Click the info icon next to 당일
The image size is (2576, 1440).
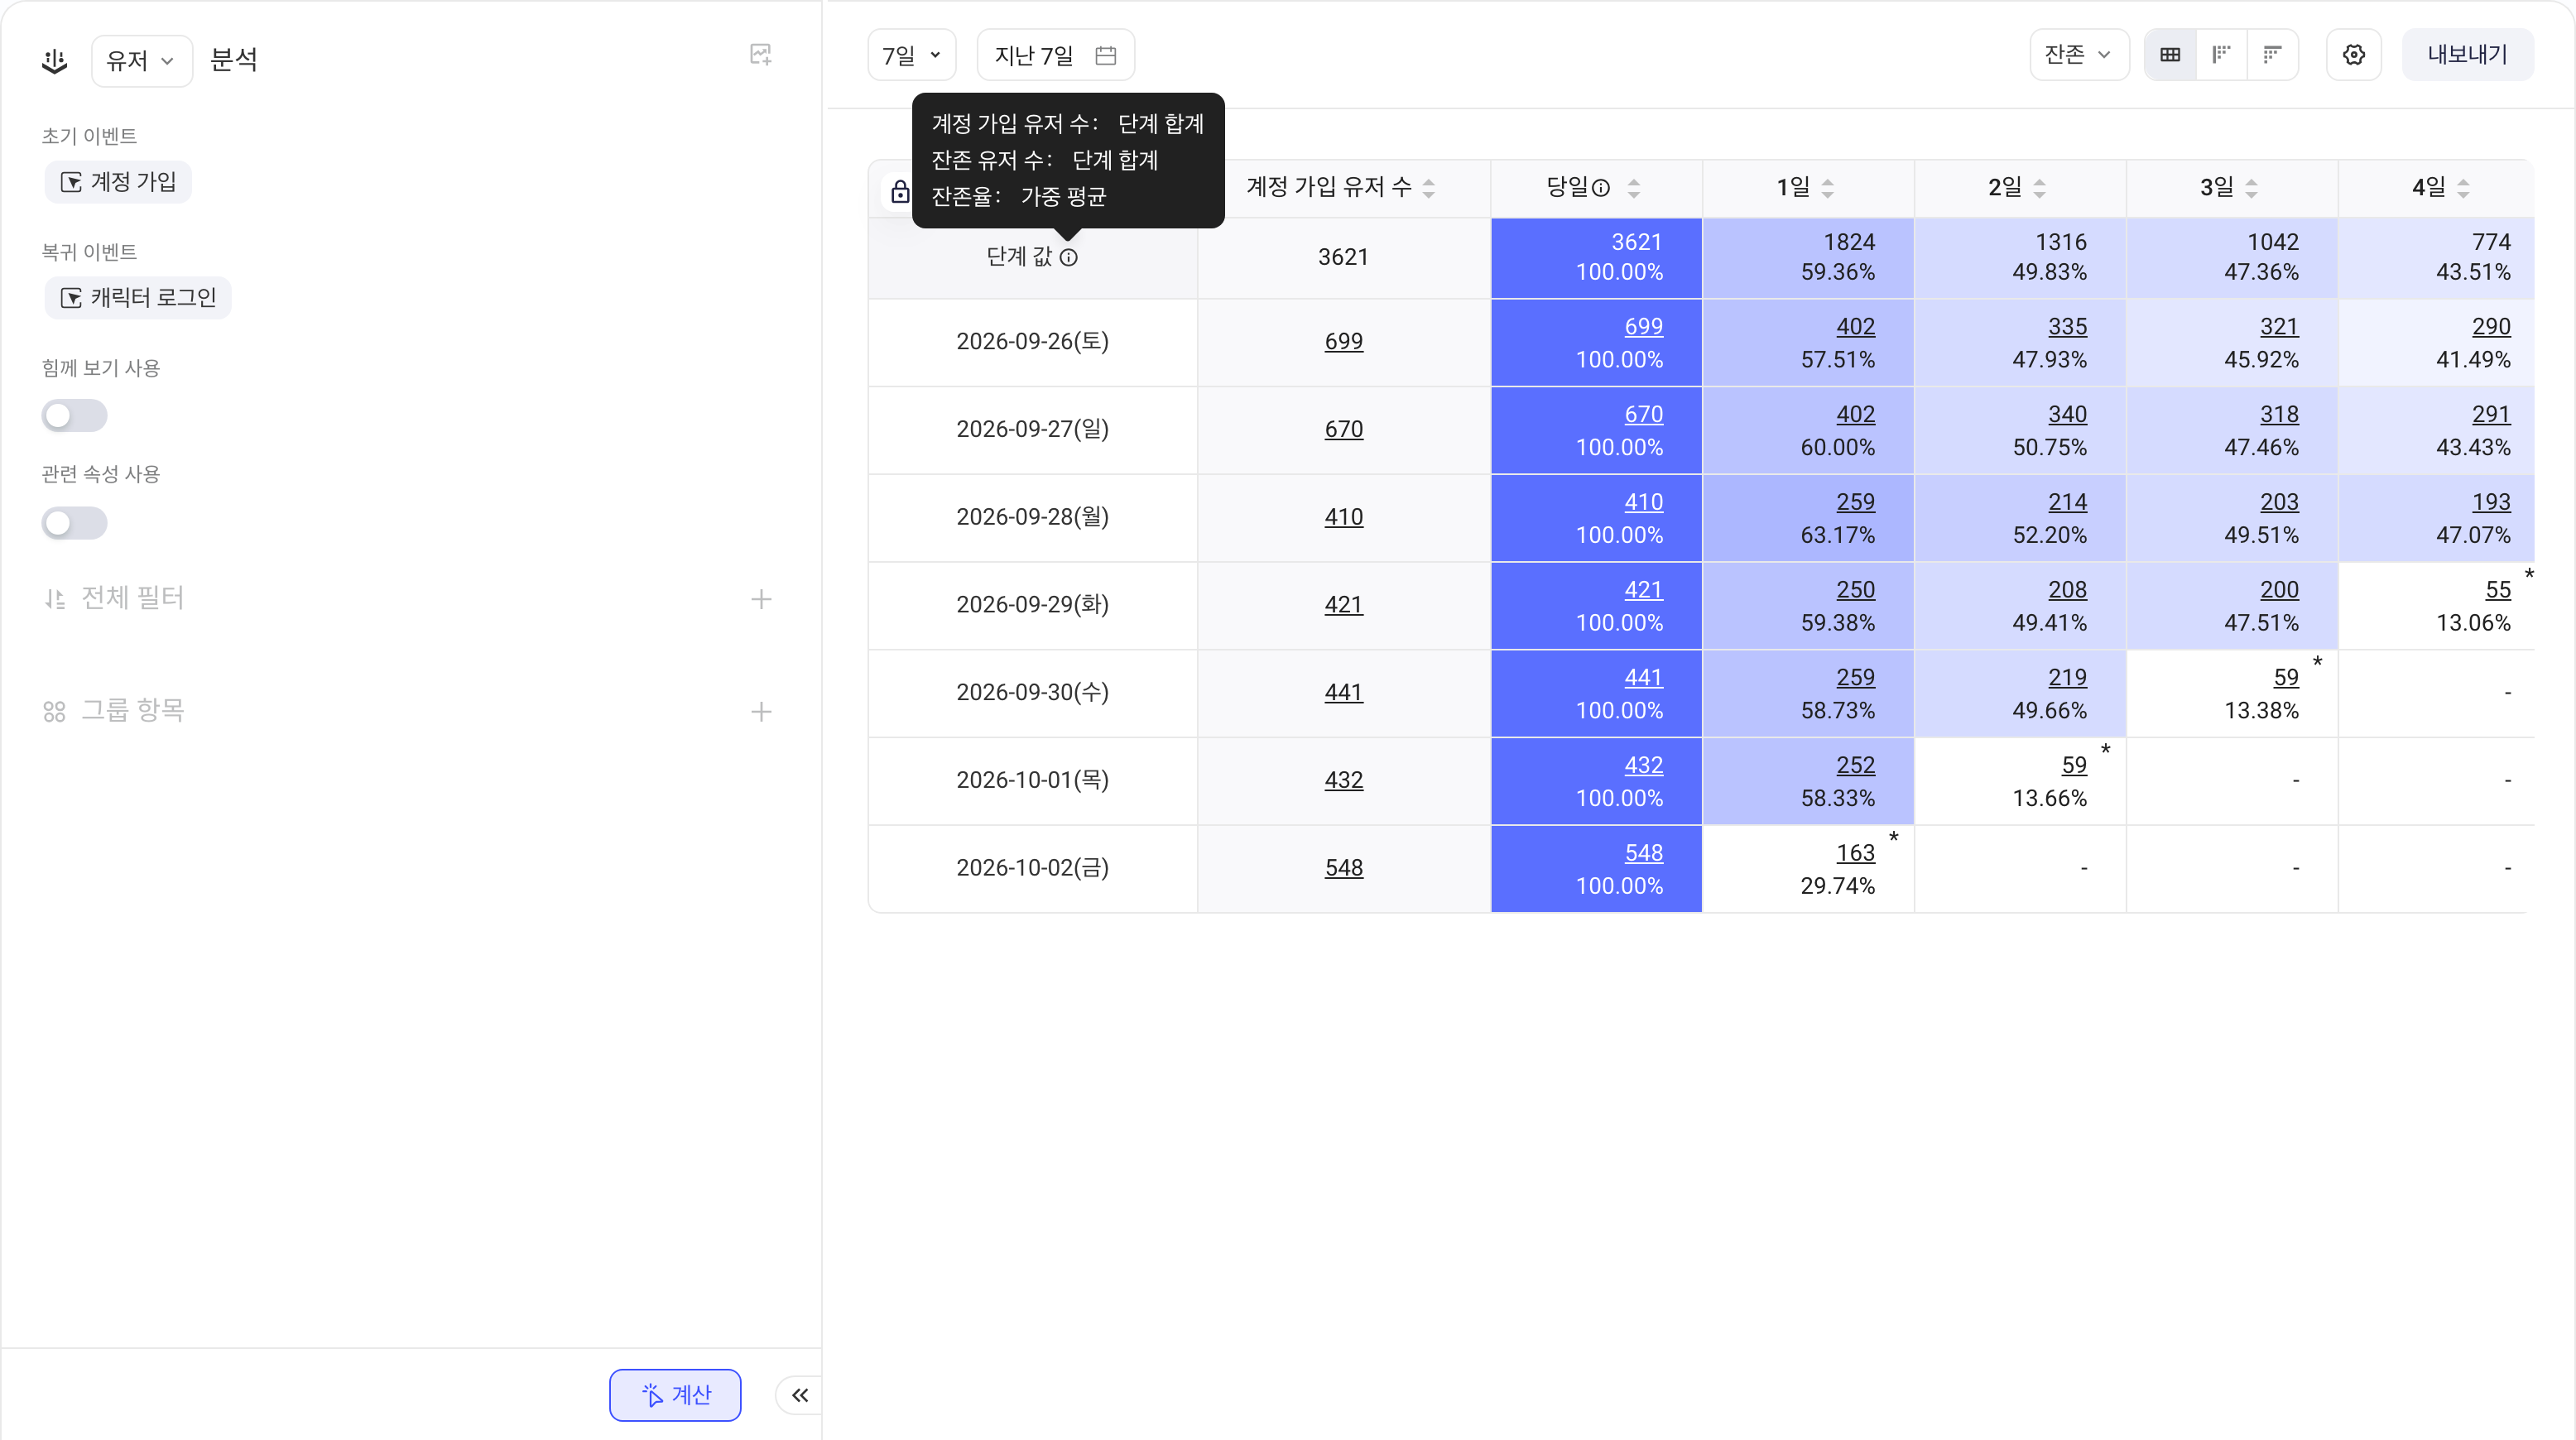[1601, 187]
